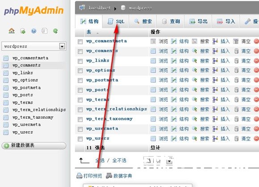Open the SQL tab
The image size is (259, 187).
[116, 21]
